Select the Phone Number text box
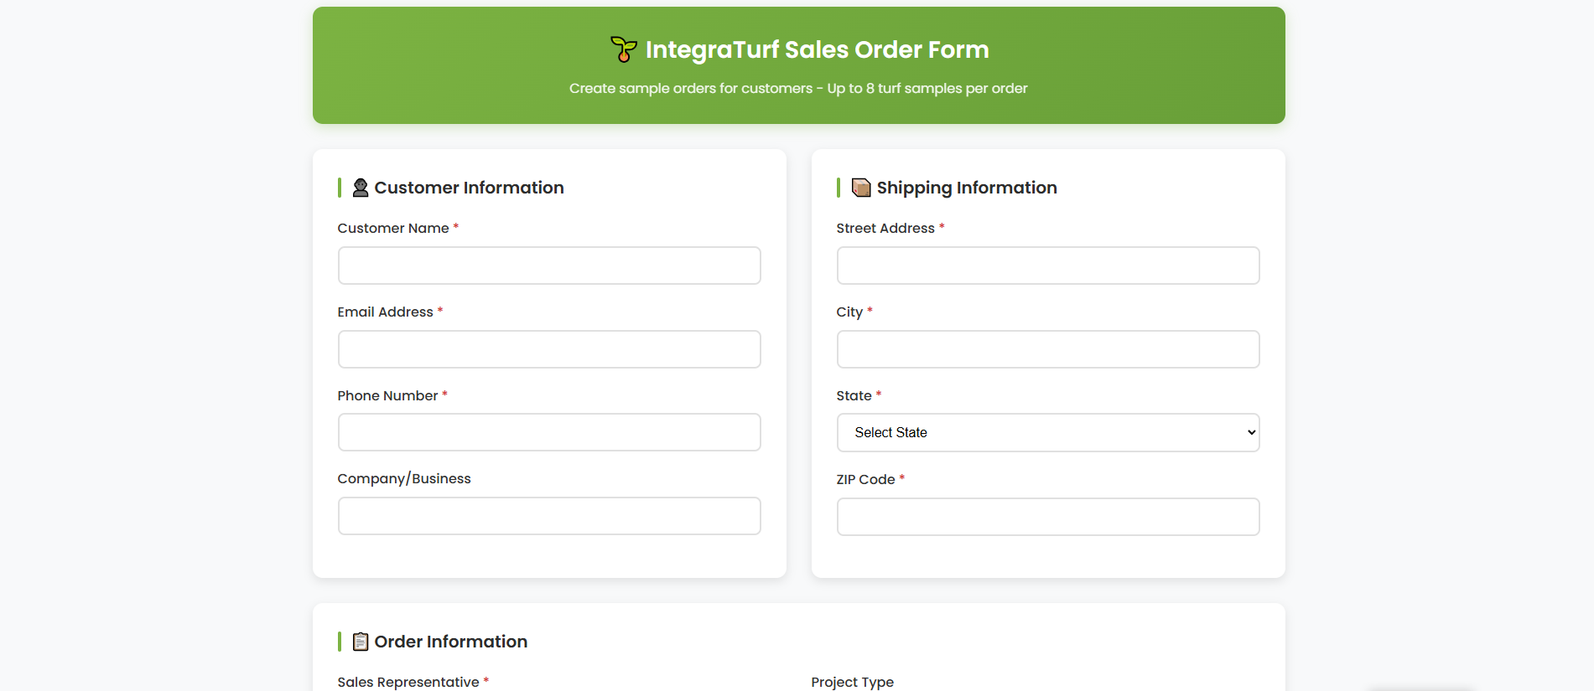The height and width of the screenshot is (691, 1594). click(x=549, y=432)
